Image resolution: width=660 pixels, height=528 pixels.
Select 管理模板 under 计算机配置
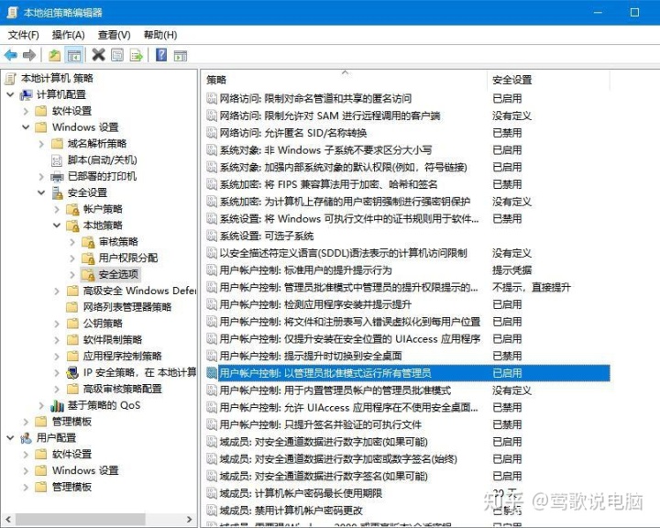[71, 422]
